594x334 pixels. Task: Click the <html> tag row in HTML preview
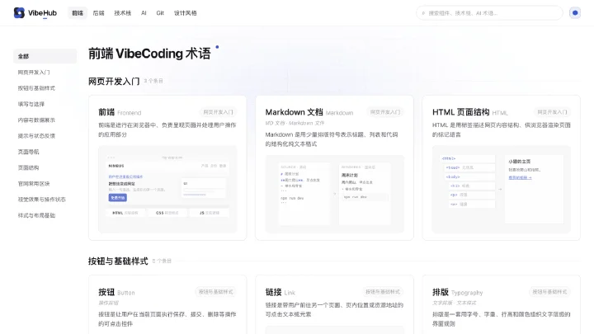click(467, 158)
